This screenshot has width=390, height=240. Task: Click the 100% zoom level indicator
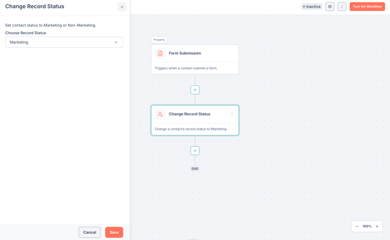pos(367,226)
